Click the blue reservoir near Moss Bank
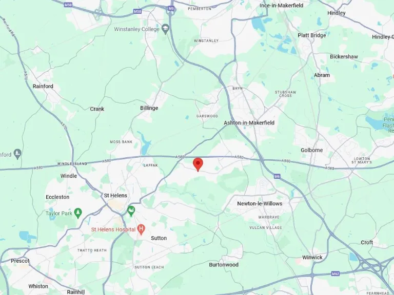The image size is (394, 295). coord(145,143)
